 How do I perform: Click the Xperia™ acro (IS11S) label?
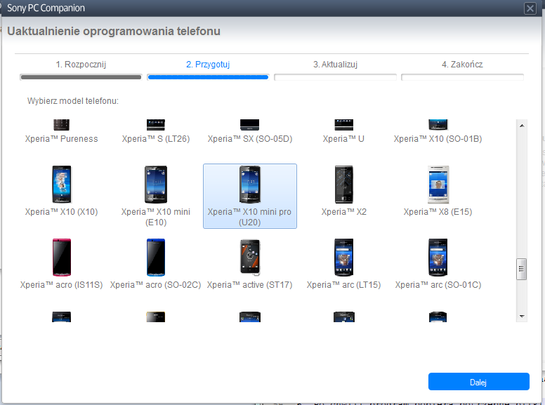[x=62, y=285]
